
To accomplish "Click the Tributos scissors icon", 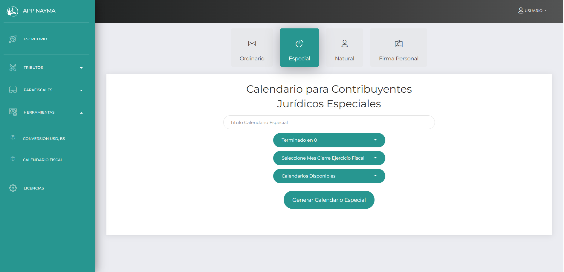I will click(x=13, y=68).
